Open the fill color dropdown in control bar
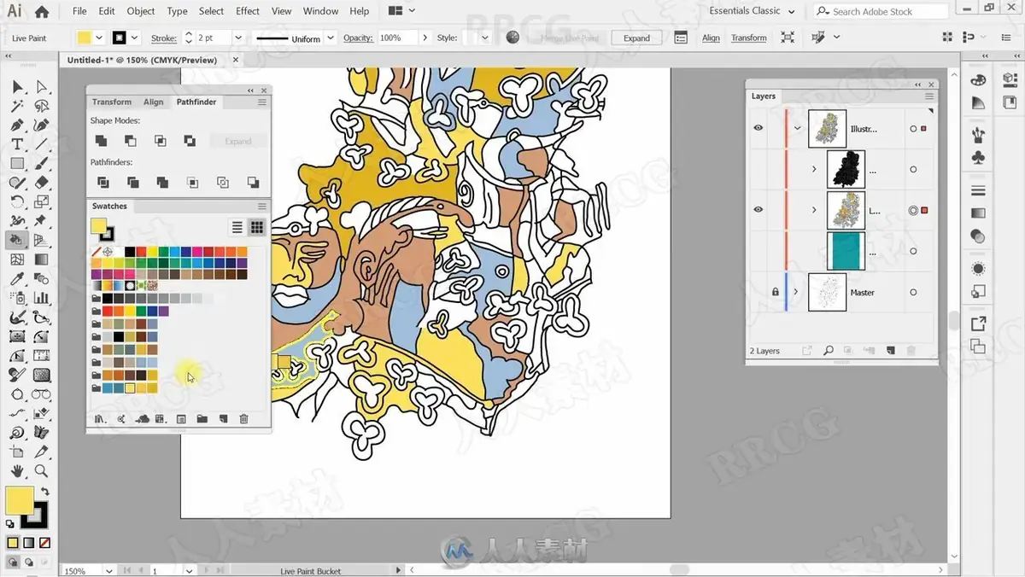The height and width of the screenshot is (577, 1025). click(x=99, y=38)
